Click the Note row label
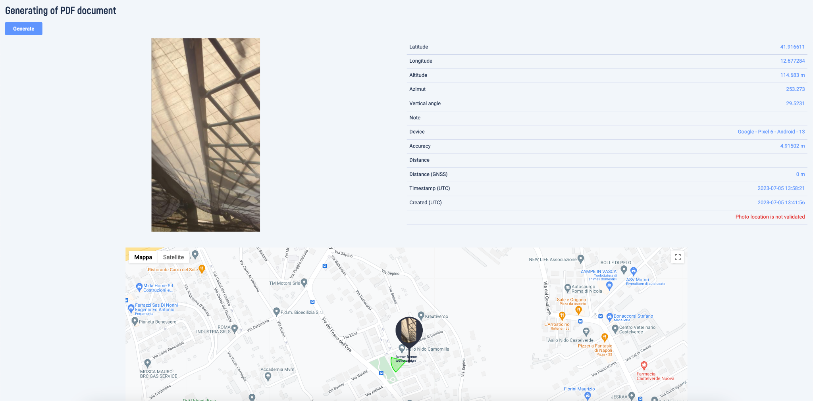The height and width of the screenshot is (401, 813). tap(415, 117)
